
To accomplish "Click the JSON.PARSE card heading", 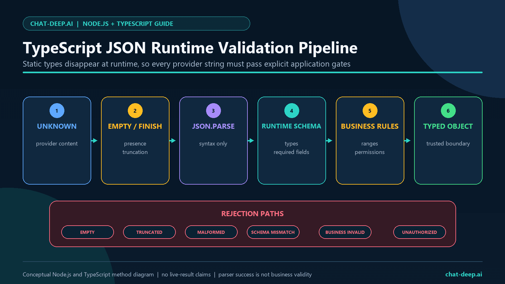I will pyautogui.click(x=213, y=126).
